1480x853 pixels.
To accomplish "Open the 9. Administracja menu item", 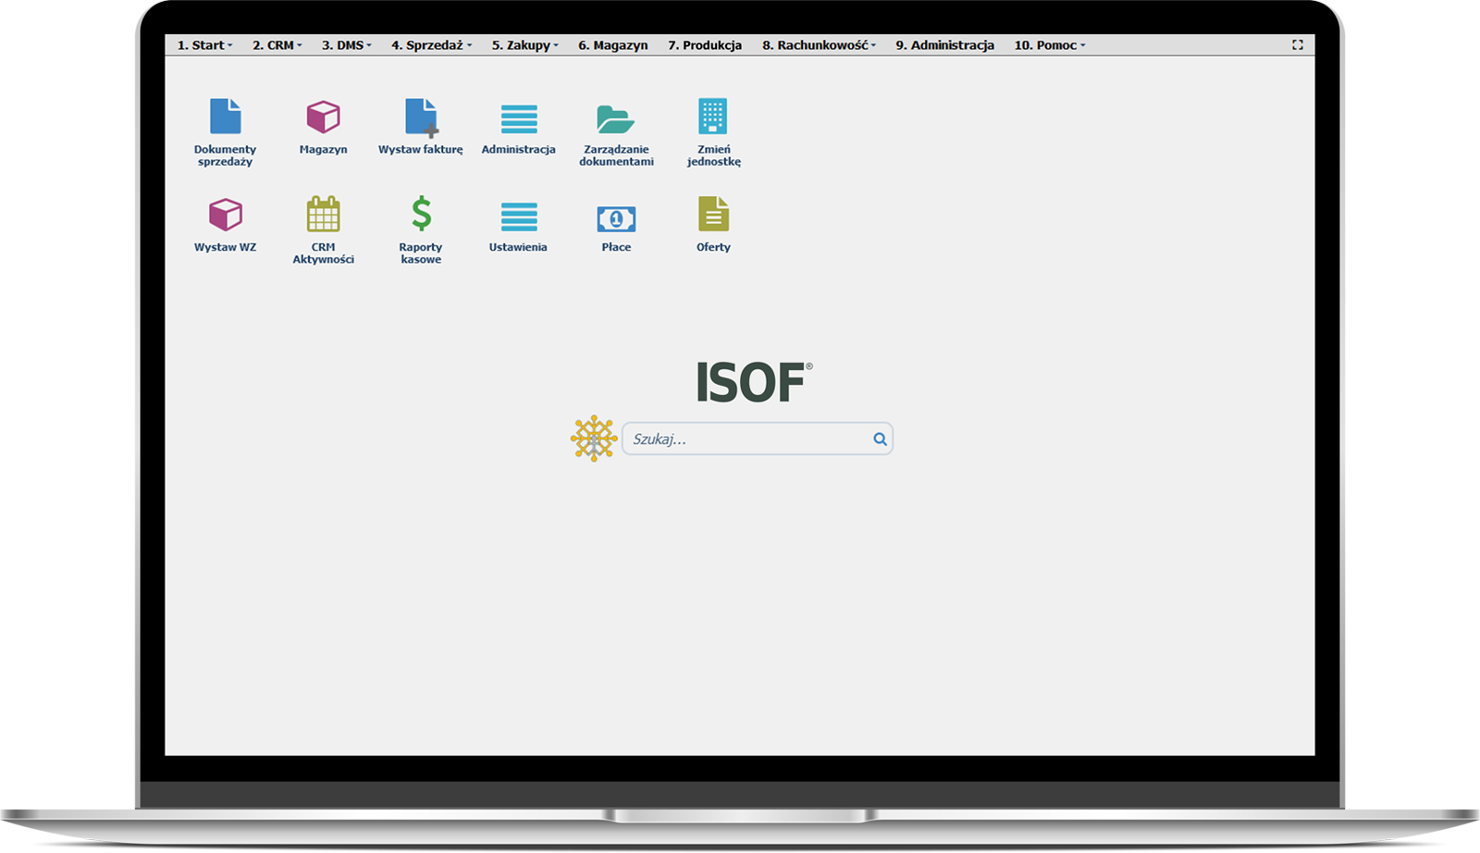I will [x=944, y=45].
